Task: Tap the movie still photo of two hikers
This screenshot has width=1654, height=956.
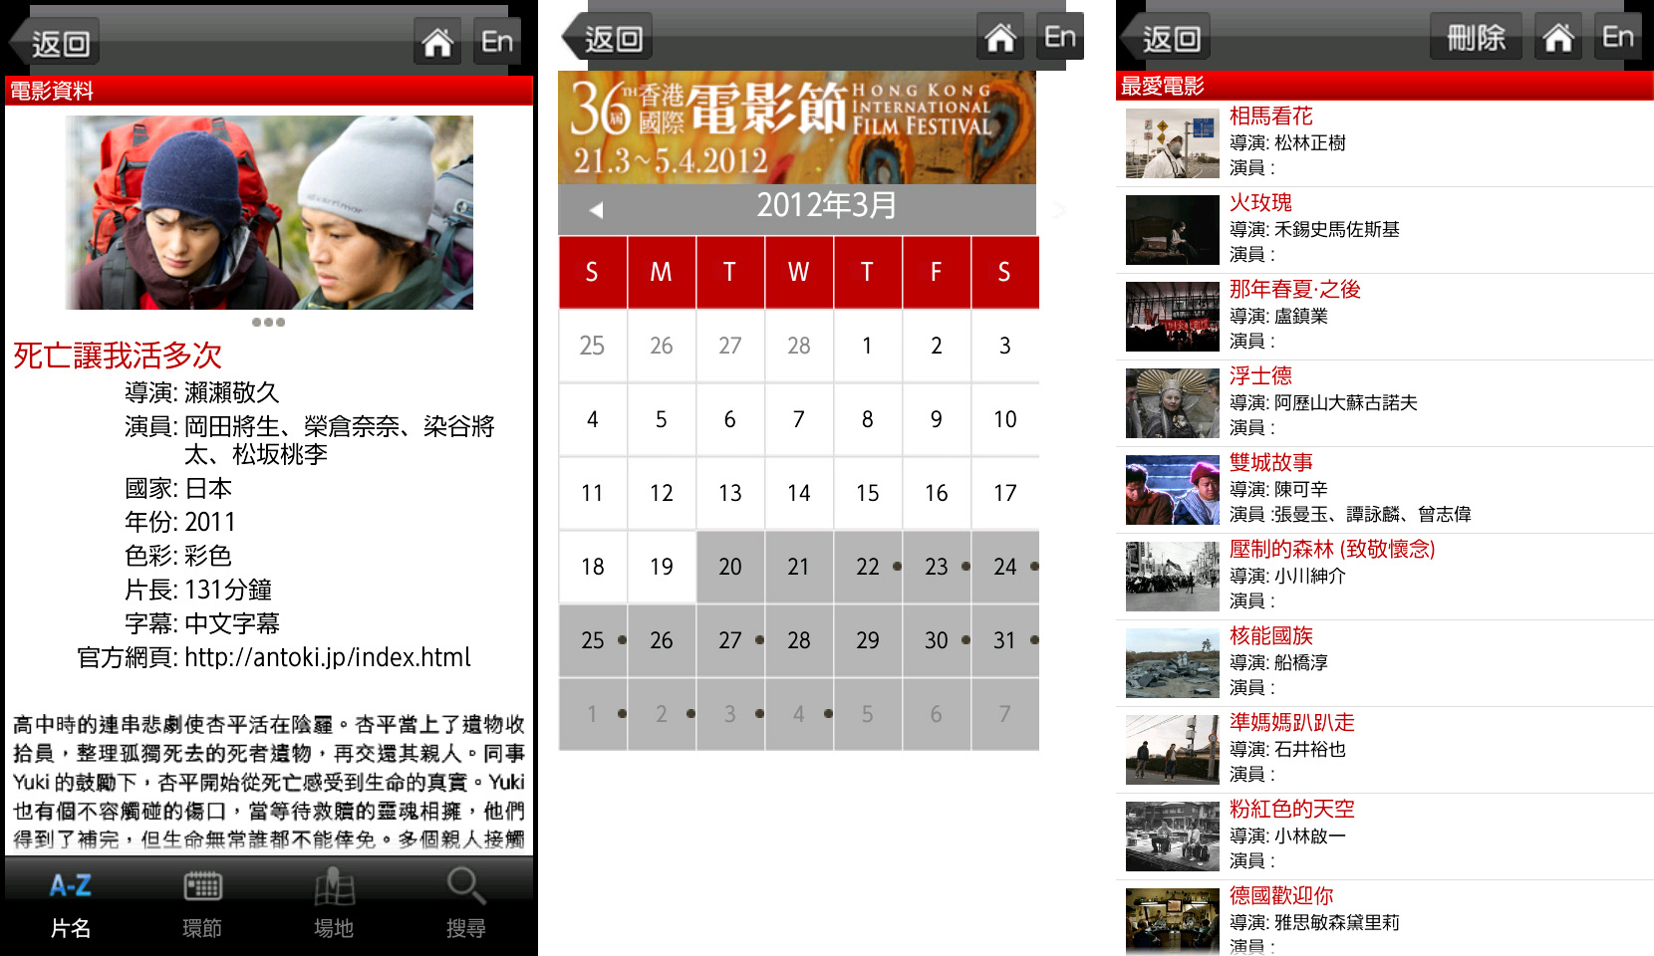Action: (269, 212)
